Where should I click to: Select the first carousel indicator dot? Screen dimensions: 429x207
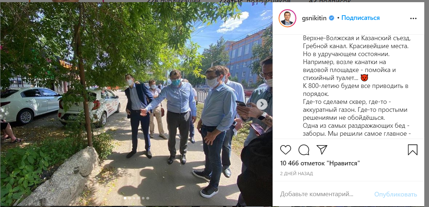125,198
